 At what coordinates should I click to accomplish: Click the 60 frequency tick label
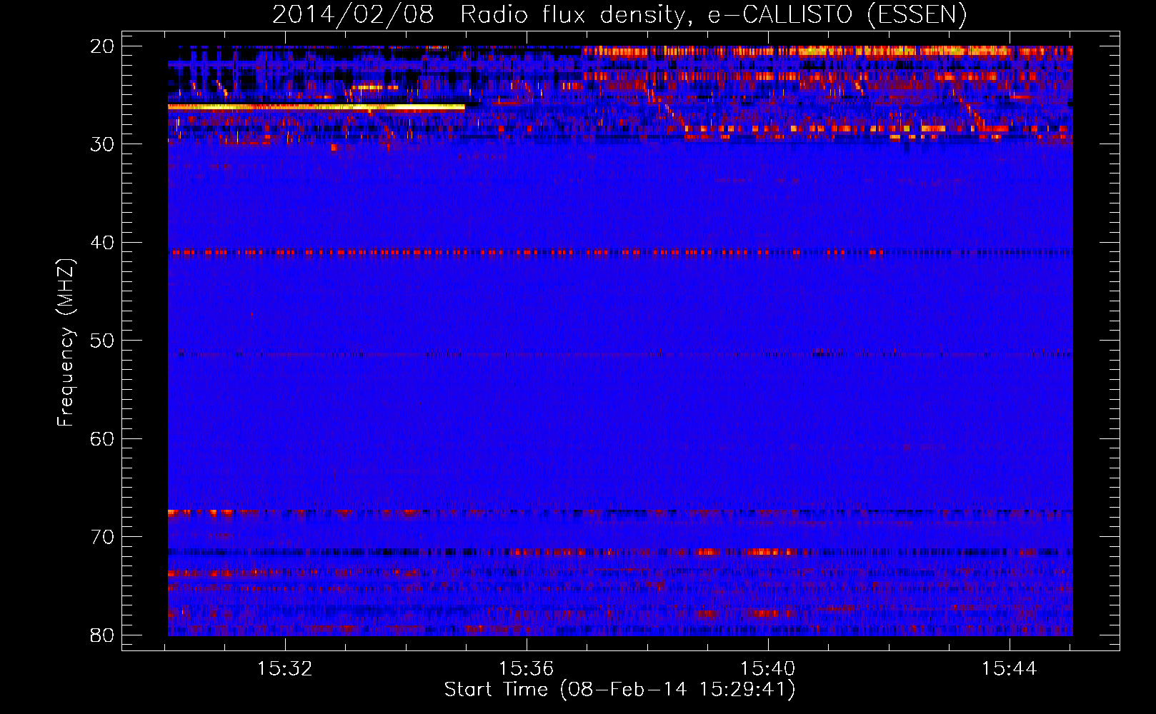[x=103, y=438]
